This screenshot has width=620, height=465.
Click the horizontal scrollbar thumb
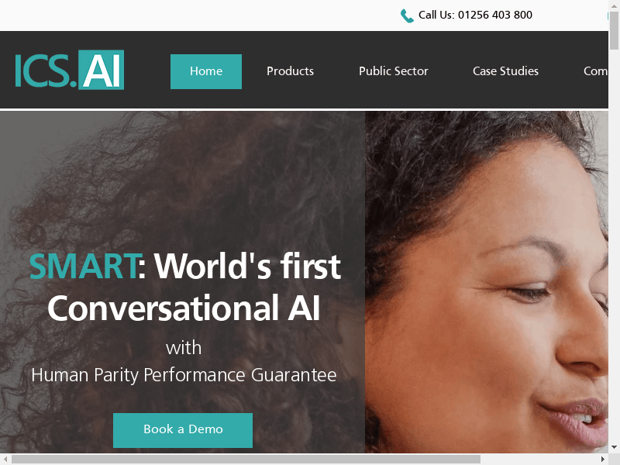[246, 459]
